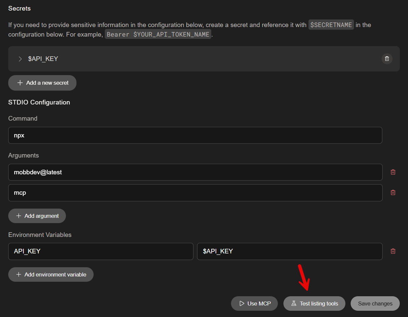Edit the mcp argument field

195,193
